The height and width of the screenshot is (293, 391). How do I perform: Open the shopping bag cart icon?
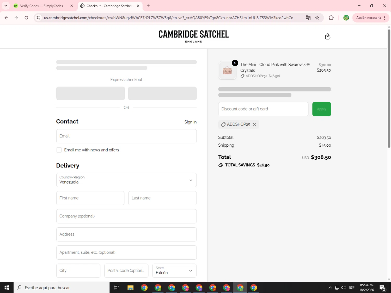pos(328,36)
